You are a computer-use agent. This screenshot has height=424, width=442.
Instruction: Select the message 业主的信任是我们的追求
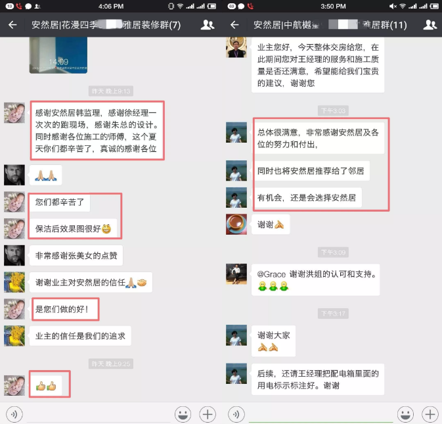point(80,336)
